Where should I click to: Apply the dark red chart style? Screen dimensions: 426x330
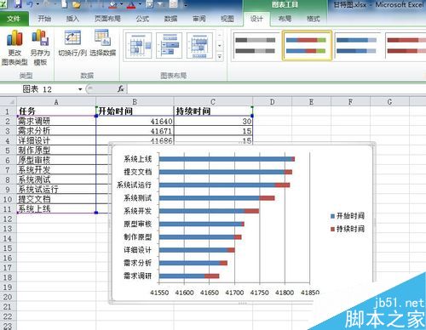tap(406, 46)
